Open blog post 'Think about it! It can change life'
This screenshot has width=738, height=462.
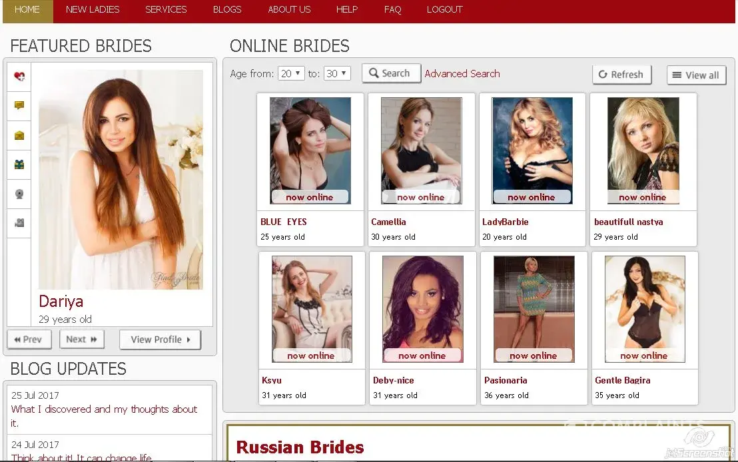coord(81,457)
